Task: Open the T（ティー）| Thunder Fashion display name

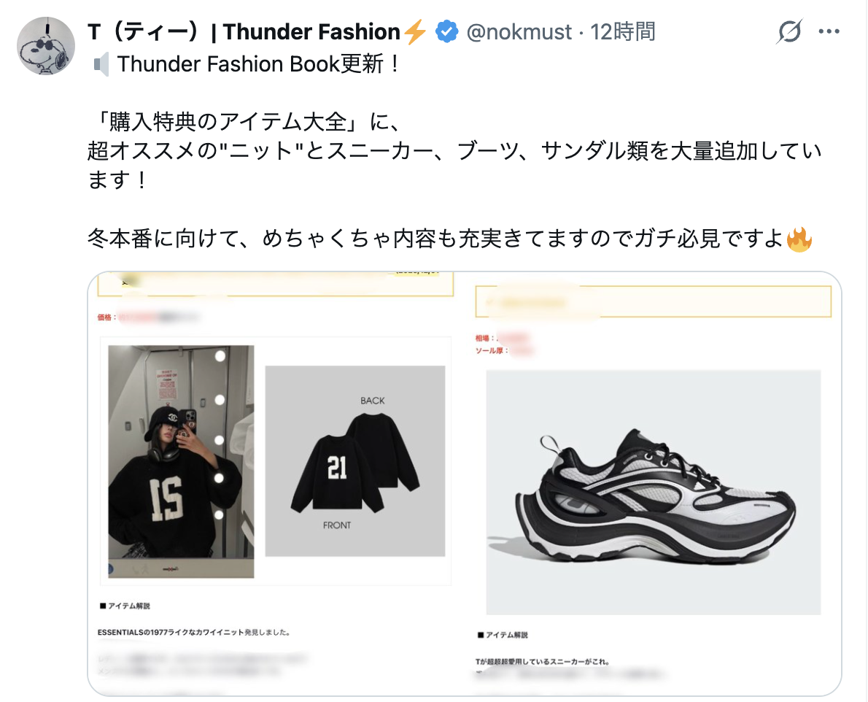Action: click(x=244, y=32)
